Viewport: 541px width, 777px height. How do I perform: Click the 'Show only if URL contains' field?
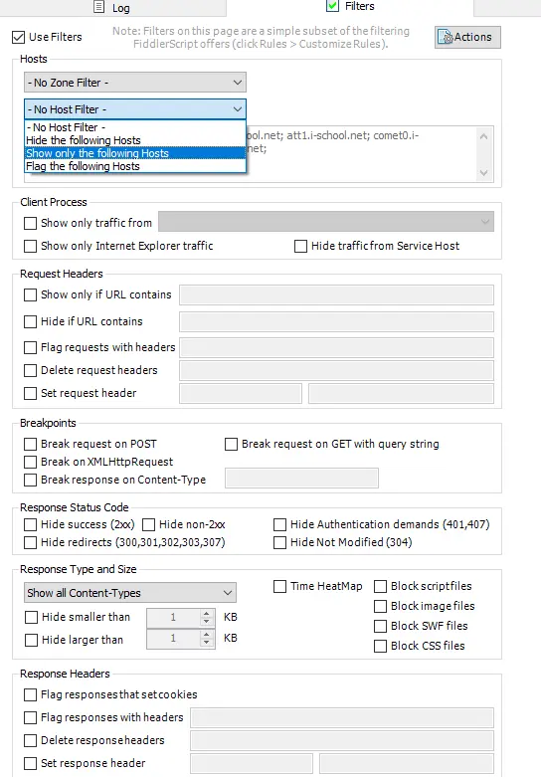click(336, 294)
